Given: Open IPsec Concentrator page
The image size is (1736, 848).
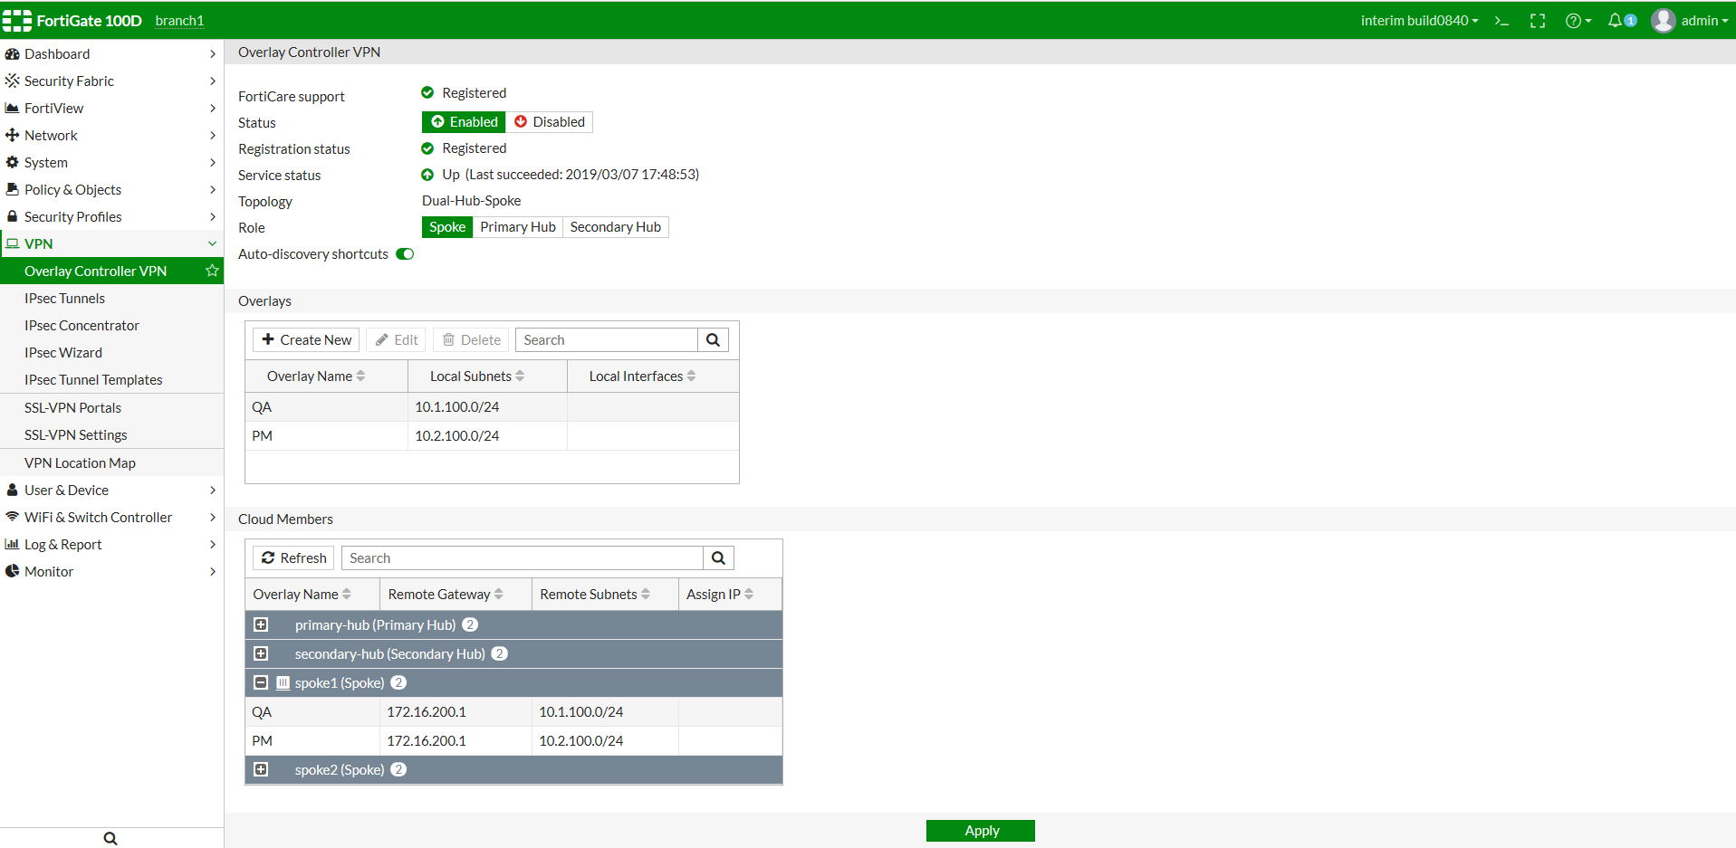Looking at the screenshot, I should click(82, 326).
